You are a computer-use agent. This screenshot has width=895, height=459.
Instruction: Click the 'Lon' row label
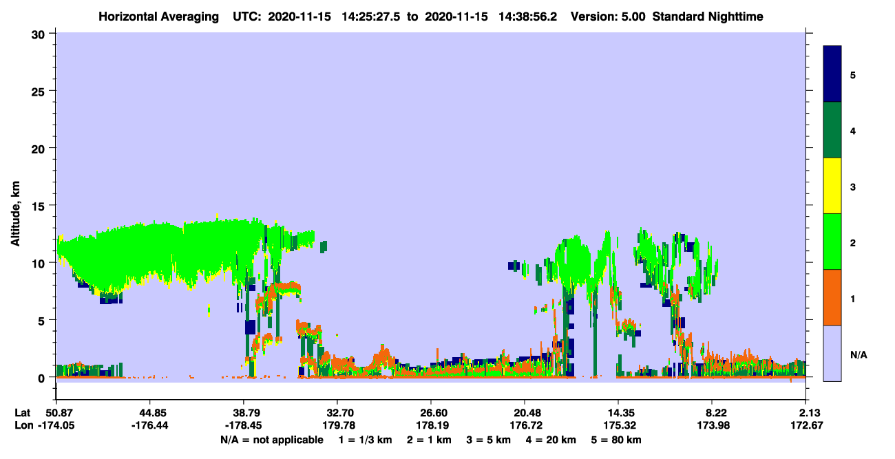23,425
